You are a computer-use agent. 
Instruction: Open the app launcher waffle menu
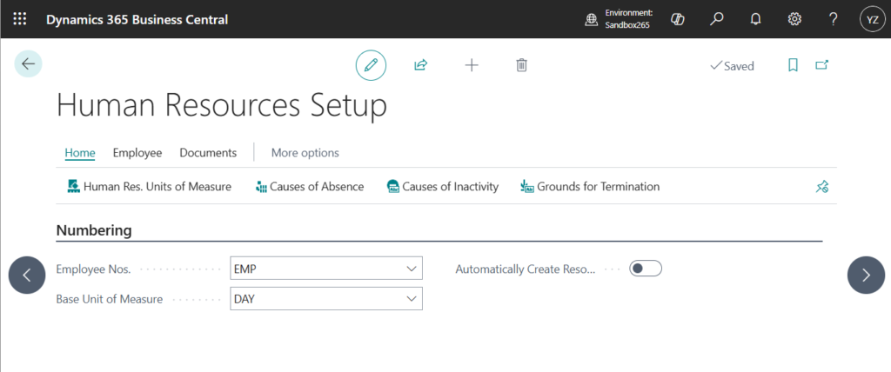coord(20,19)
